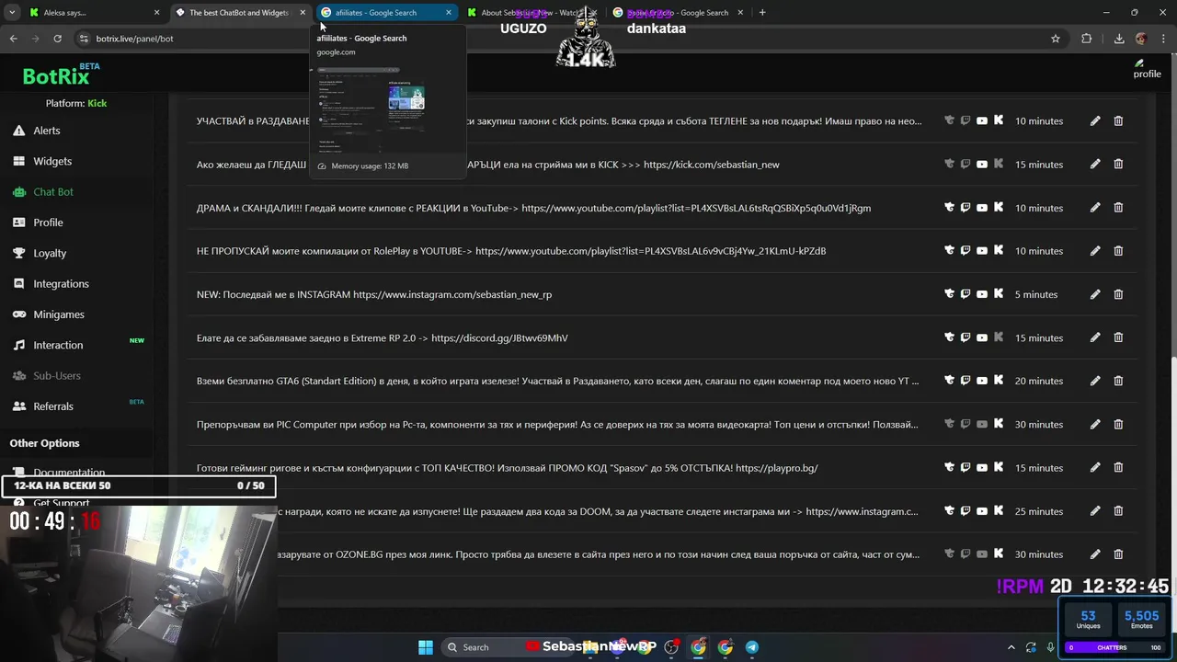Delete the INSTAGRAM follow message

1118,294
